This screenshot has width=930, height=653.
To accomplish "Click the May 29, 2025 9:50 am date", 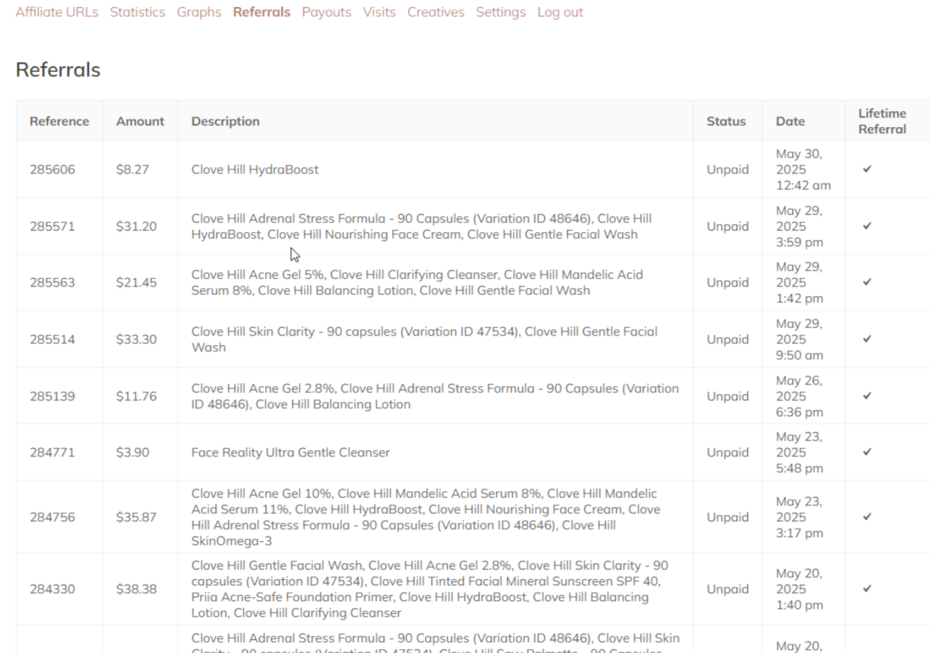I will 800,339.
